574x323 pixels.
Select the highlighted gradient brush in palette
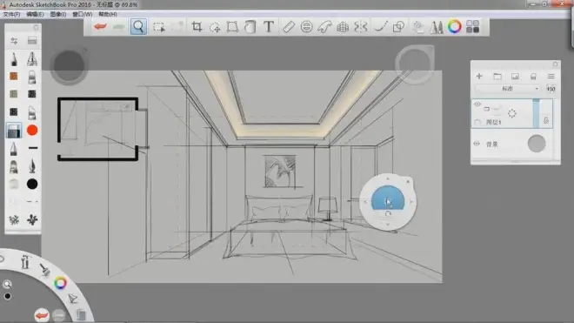click(x=14, y=131)
